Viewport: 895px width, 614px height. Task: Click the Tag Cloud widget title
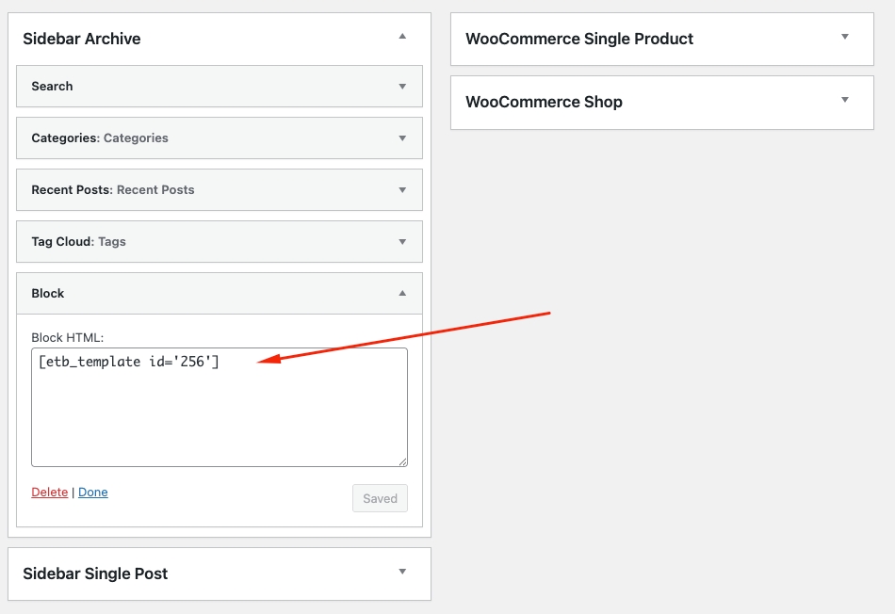tap(78, 241)
